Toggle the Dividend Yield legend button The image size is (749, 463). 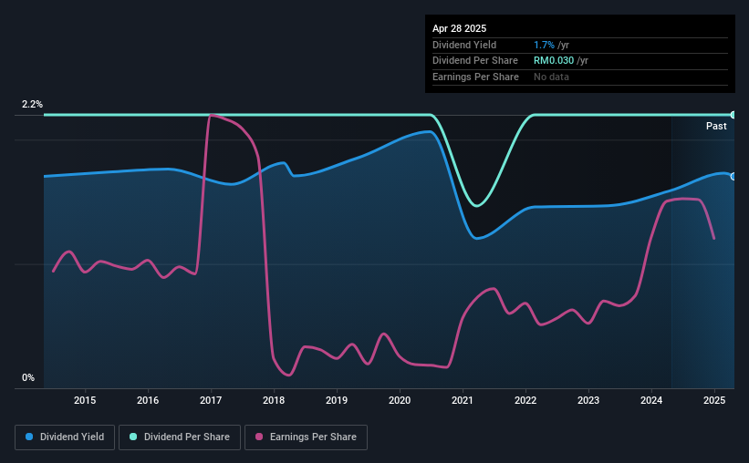(65, 437)
